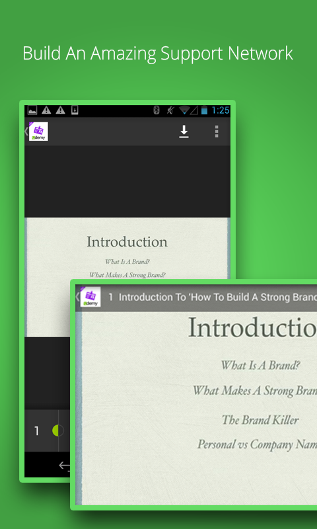Viewport: 317px width, 529px height.
Task: Tap the warning triangle beside the download notification
Action: pyautogui.click(x=60, y=110)
